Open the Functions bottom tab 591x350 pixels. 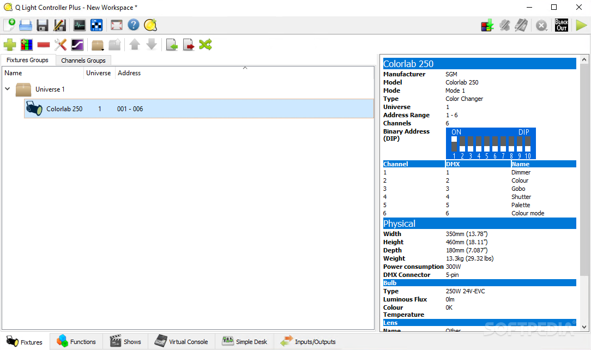point(76,342)
